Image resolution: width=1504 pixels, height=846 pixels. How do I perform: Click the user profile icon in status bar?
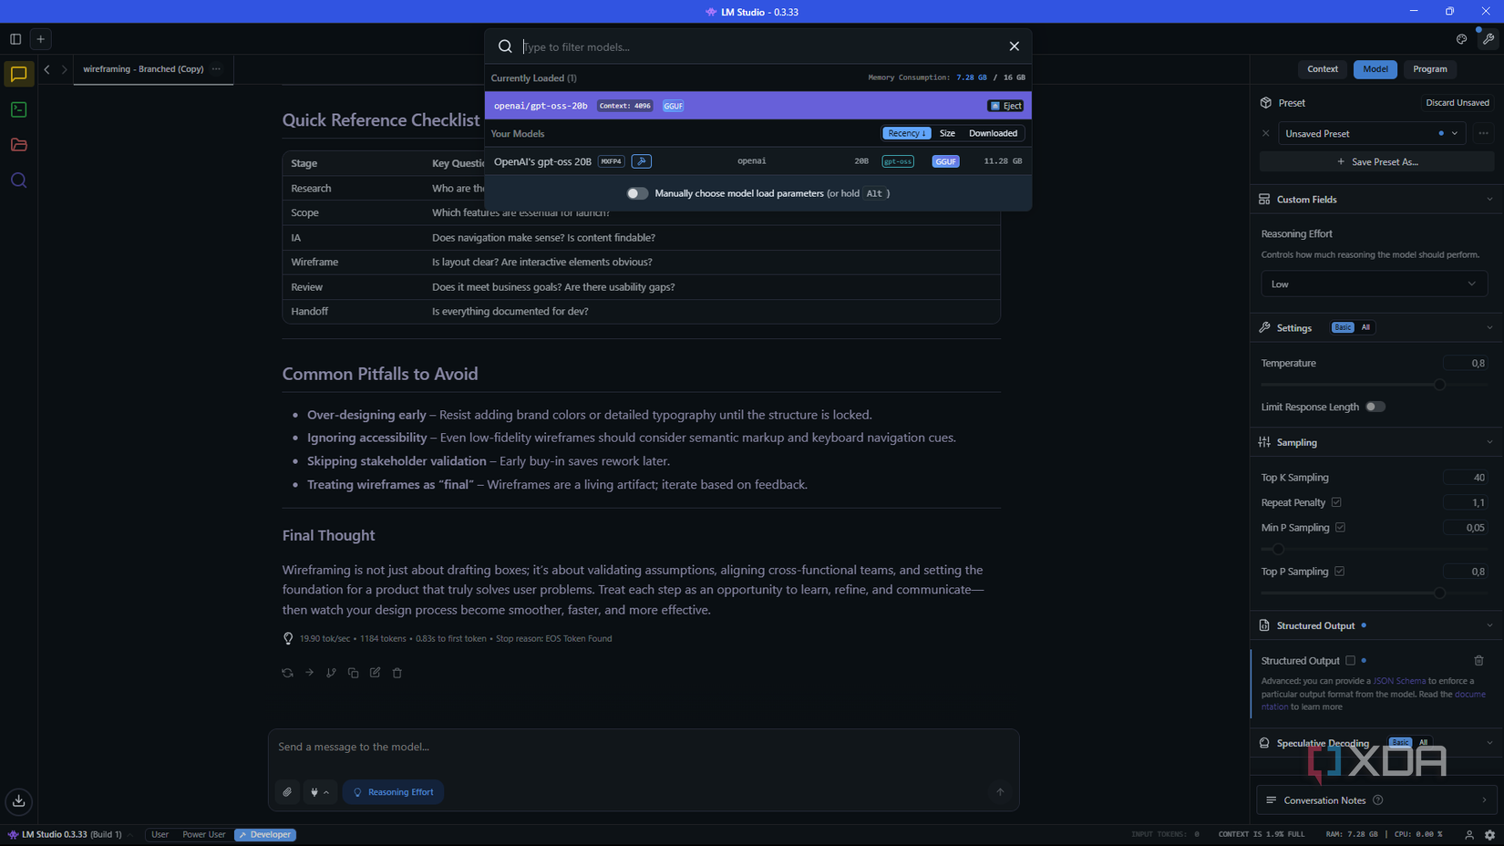tap(1469, 835)
